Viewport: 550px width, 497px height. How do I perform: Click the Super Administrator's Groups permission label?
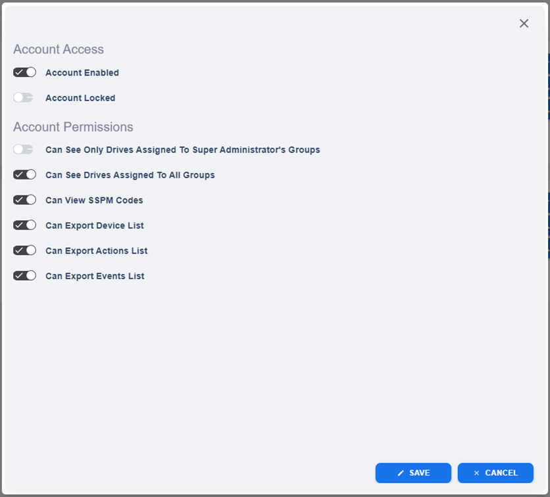click(x=183, y=150)
